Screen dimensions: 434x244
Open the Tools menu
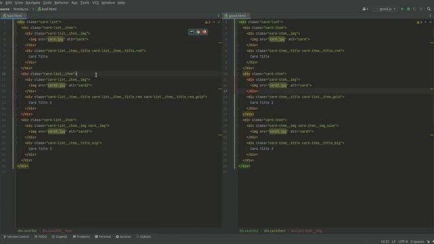85,3
